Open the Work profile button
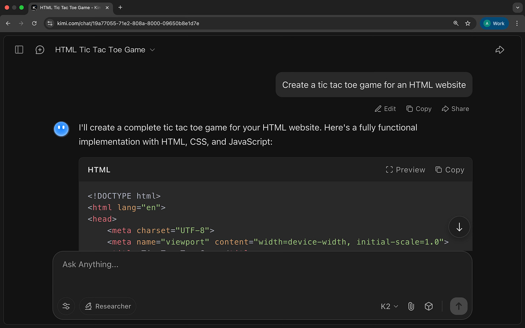This screenshot has width=525, height=328. click(x=494, y=23)
